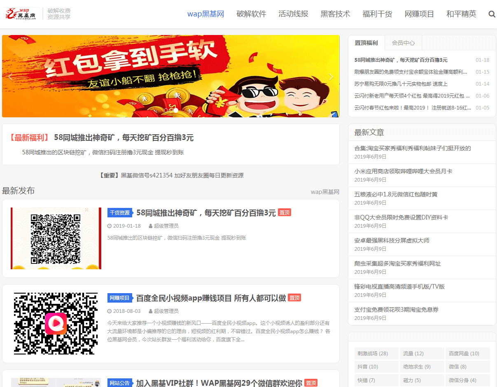Click the clock icon beside 2019-01-18
The image size is (497, 387).
pos(108,226)
